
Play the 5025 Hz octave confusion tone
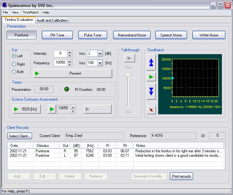click(26, 109)
